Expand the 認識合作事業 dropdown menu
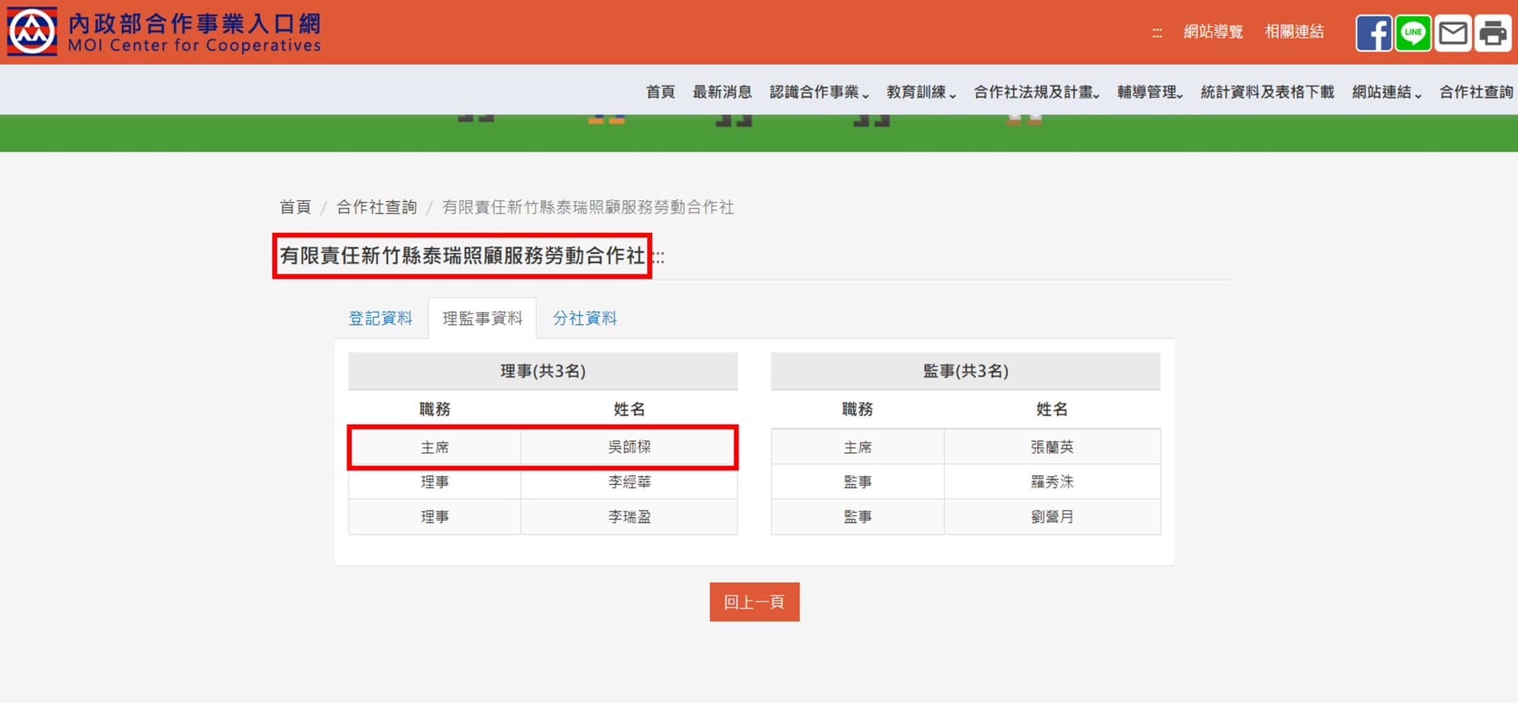Screen dimensions: 1518x703 [x=819, y=92]
